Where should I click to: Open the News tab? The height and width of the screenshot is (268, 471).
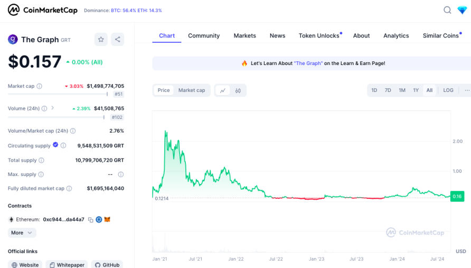coord(278,36)
